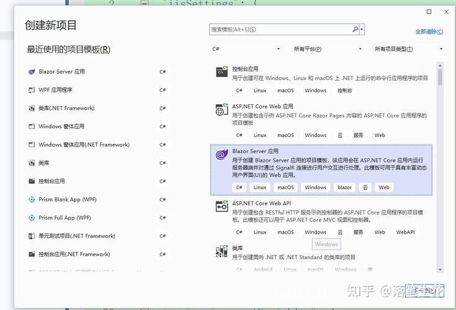Click the Web tag on Blazor Server 应用

pos(384,187)
